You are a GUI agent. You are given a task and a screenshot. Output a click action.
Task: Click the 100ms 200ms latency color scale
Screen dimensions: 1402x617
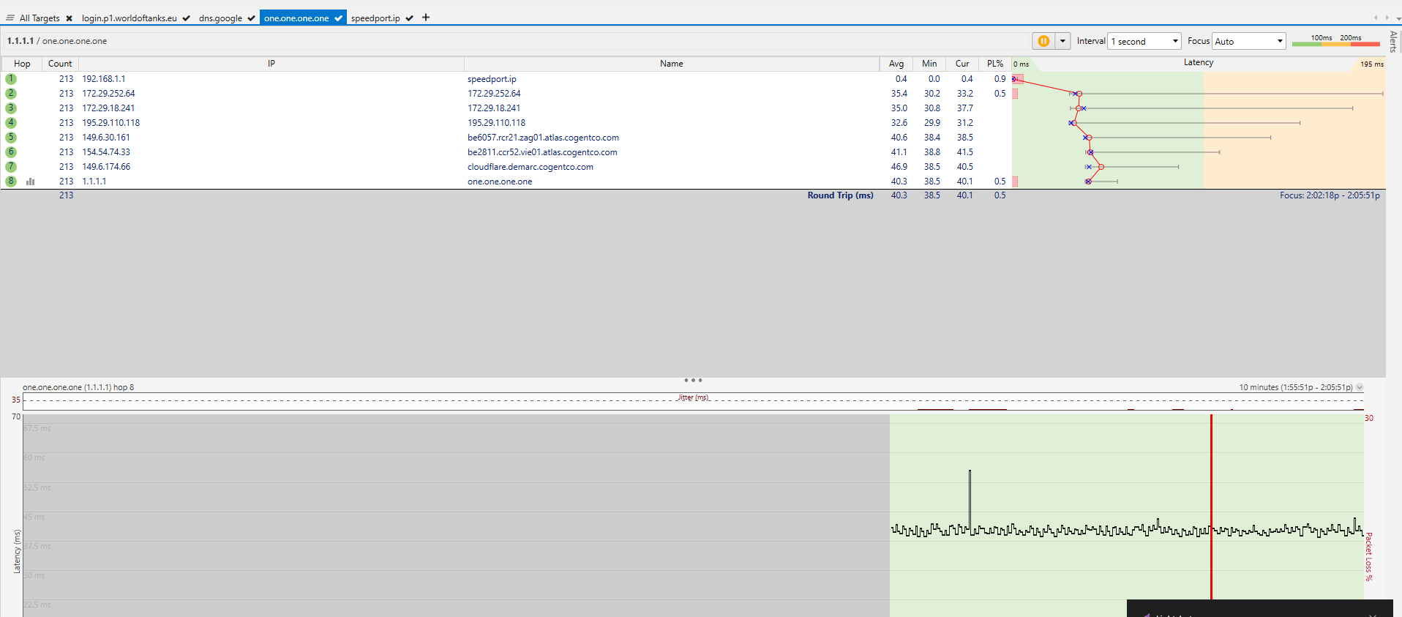click(1336, 41)
